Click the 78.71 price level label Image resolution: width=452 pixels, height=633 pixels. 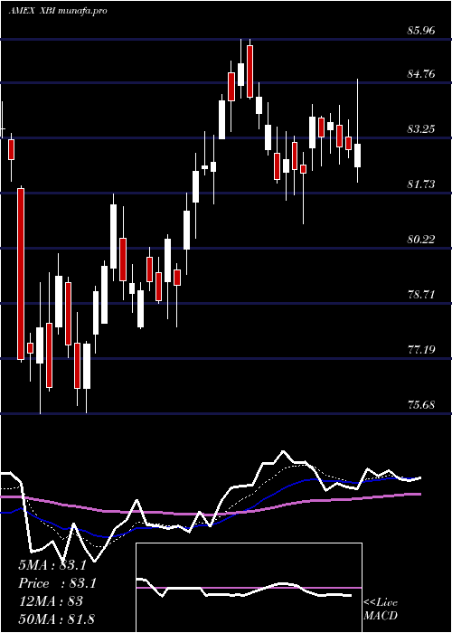coord(421,294)
